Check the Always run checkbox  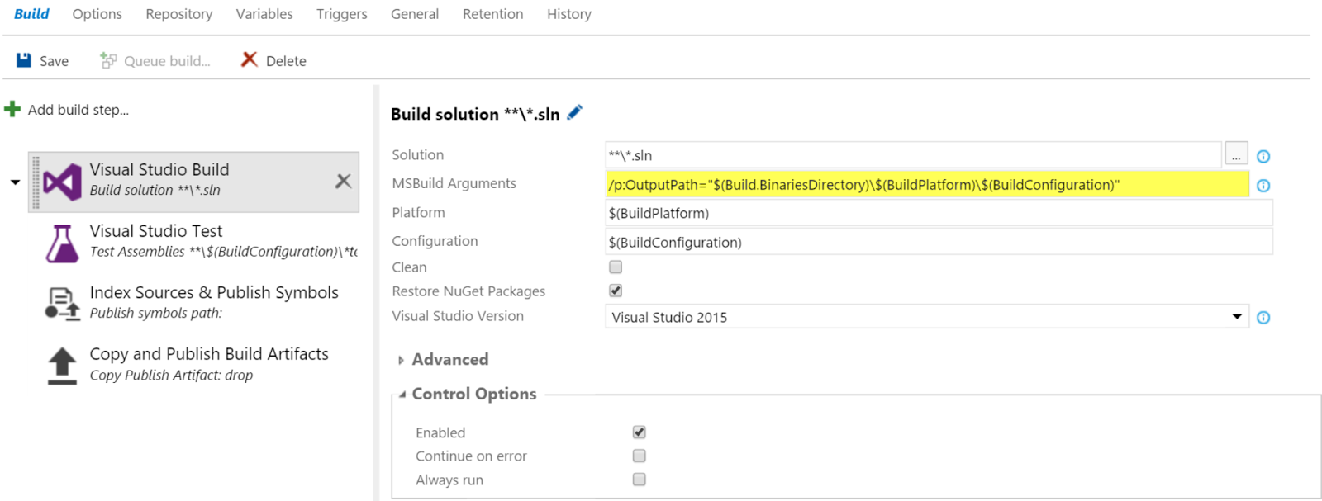tap(640, 480)
